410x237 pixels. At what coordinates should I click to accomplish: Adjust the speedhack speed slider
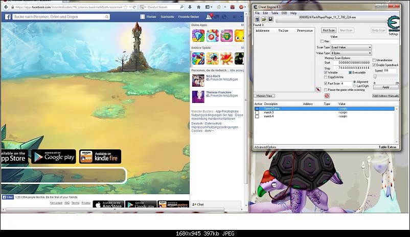pos(375,76)
